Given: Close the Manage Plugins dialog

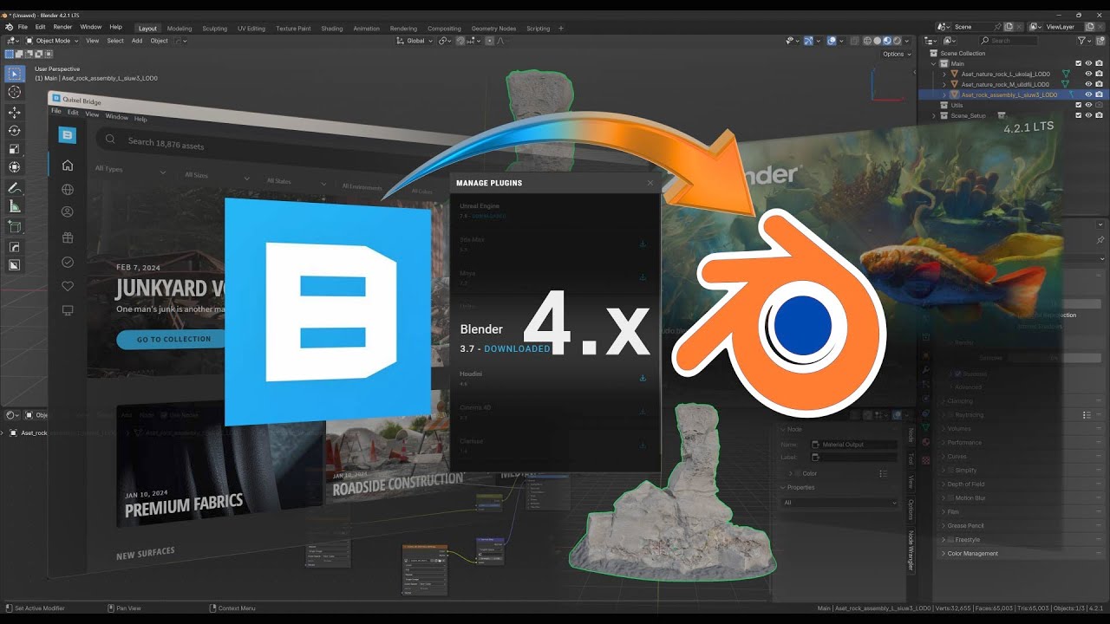Looking at the screenshot, I should click(650, 183).
